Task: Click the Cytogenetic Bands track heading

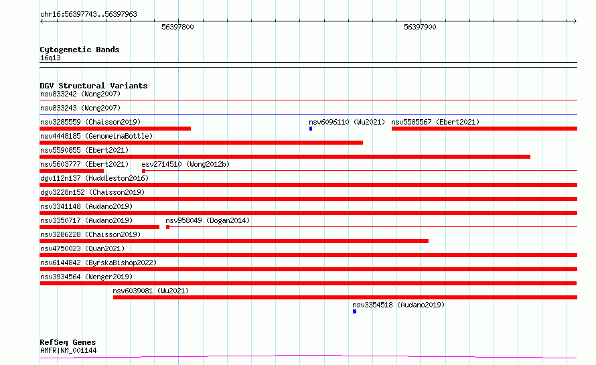Action: (x=80, y=50)
